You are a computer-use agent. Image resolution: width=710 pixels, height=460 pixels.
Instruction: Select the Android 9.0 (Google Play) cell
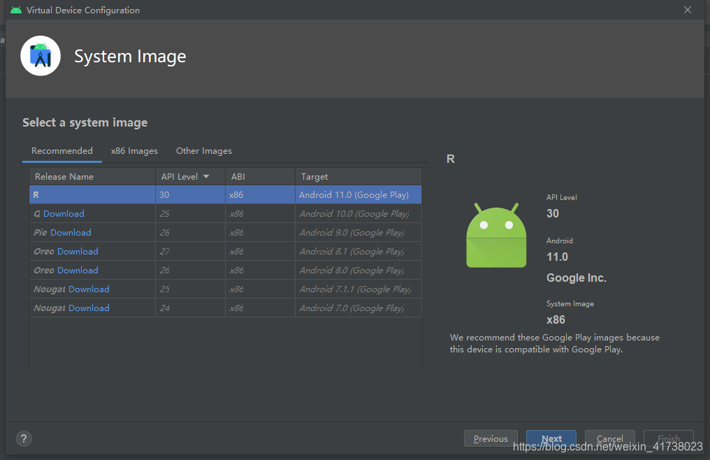[x=358, y=233]
